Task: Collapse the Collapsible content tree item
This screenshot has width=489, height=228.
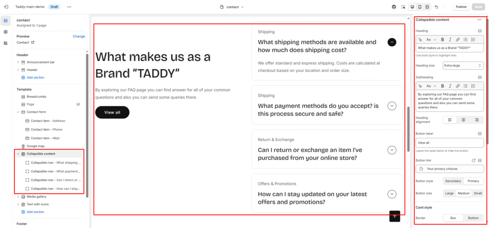Action: tap(18, 154)
